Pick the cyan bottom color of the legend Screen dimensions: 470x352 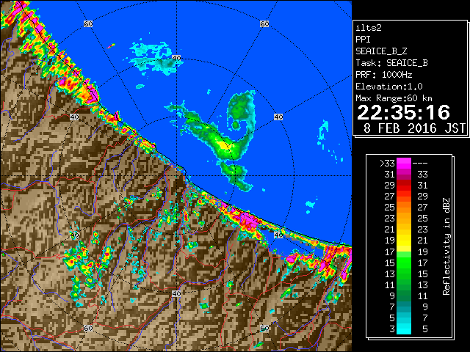pos(404,329)
